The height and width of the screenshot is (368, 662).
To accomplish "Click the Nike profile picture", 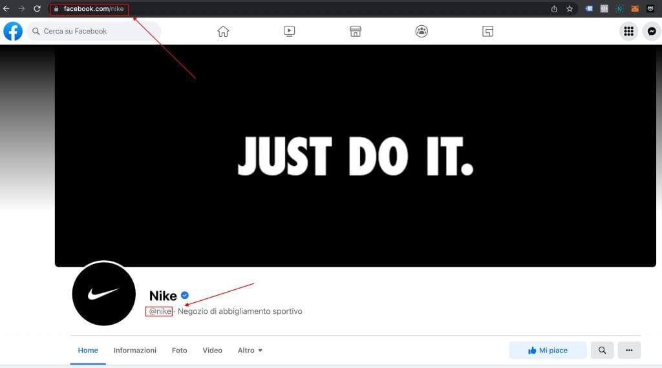I will (103, 294).
